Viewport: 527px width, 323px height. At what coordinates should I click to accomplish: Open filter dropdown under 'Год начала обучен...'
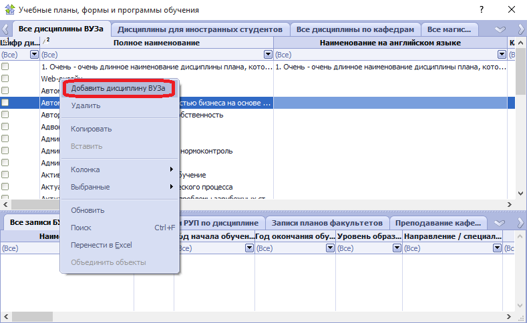point(249,248)
